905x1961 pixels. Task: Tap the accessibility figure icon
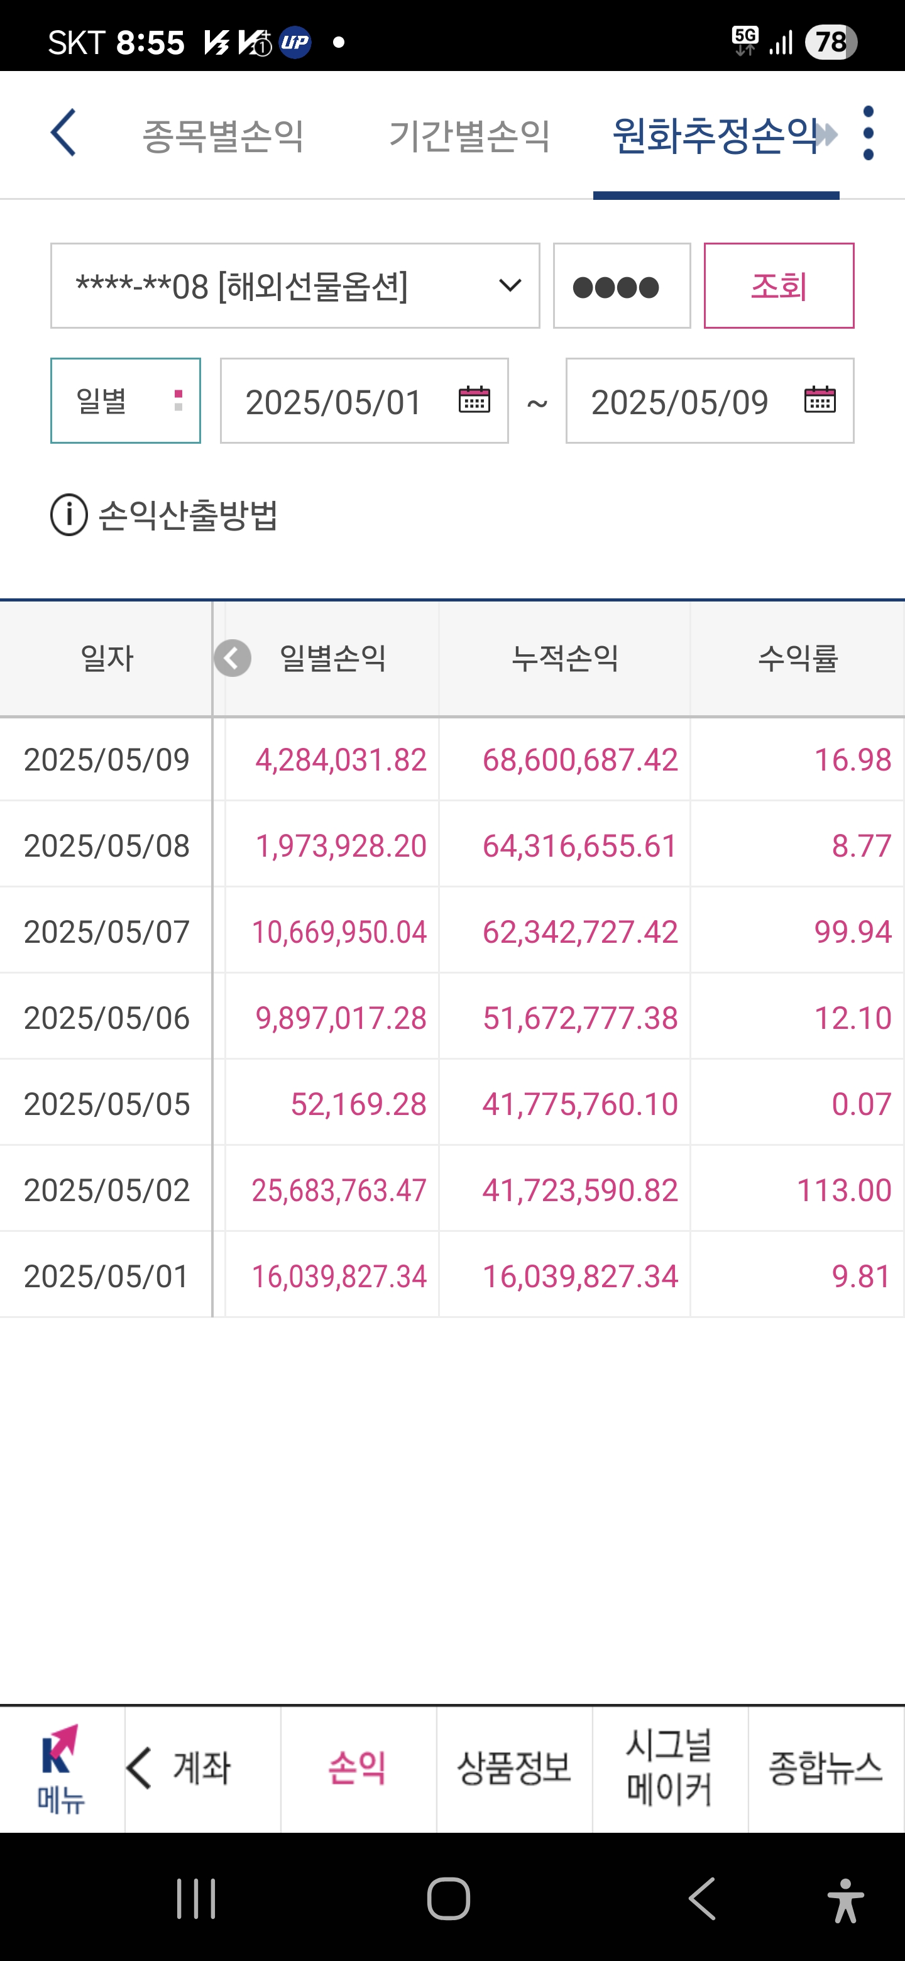click(845, 1900)
